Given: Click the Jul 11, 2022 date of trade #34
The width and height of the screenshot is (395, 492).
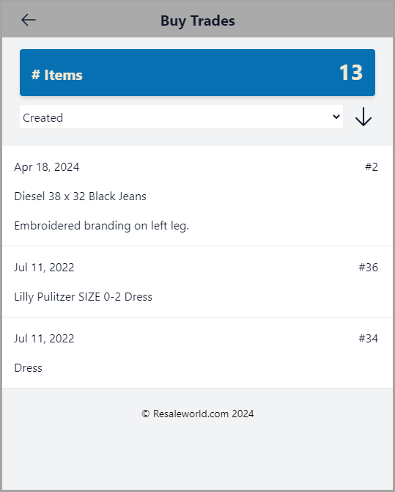Looking at the screenshot, I should click(44, 339).
